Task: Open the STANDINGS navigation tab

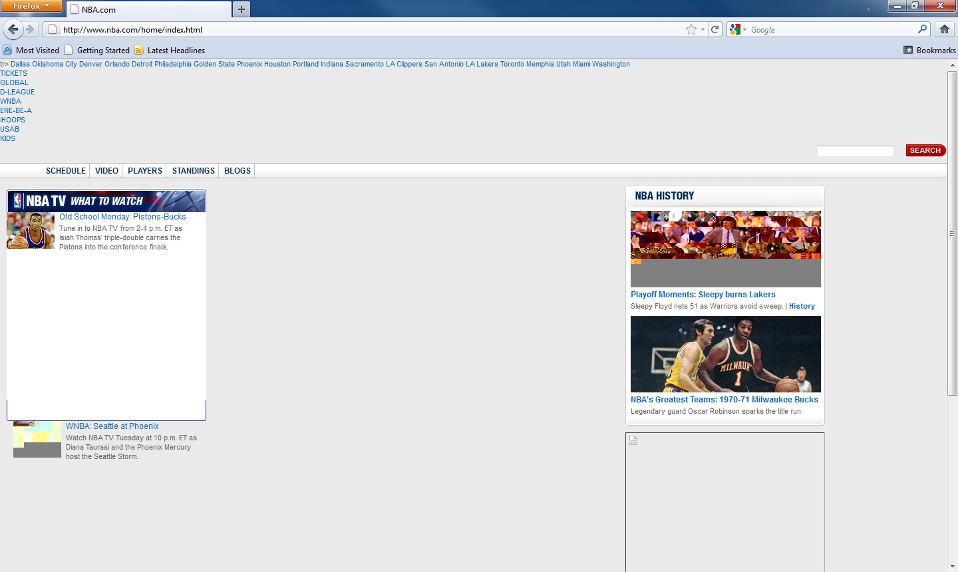Action: [194, 171]
